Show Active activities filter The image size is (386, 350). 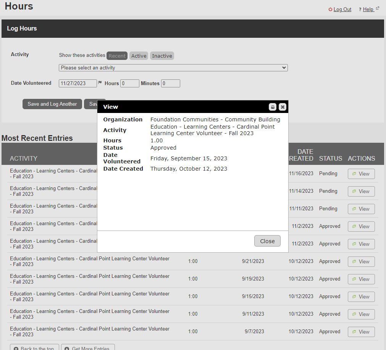[x=139, y=56]
